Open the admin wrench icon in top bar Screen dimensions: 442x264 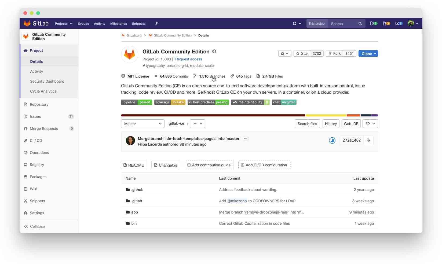[157, 24]
